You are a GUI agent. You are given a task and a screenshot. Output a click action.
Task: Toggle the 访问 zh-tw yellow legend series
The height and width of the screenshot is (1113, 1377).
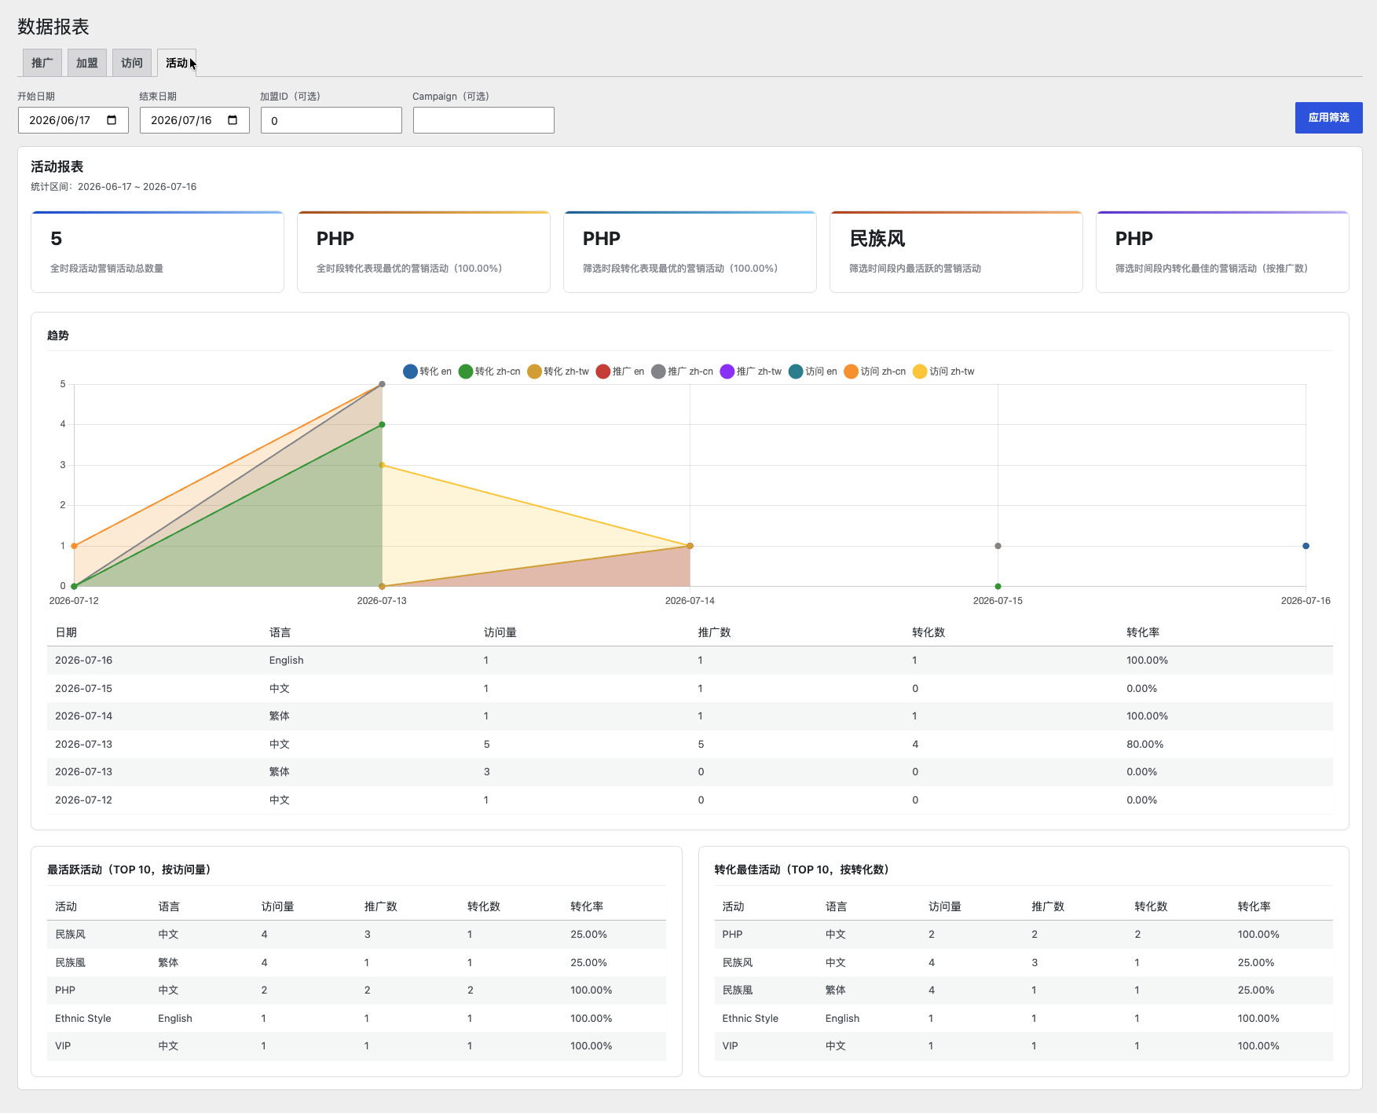pos(944,372)
